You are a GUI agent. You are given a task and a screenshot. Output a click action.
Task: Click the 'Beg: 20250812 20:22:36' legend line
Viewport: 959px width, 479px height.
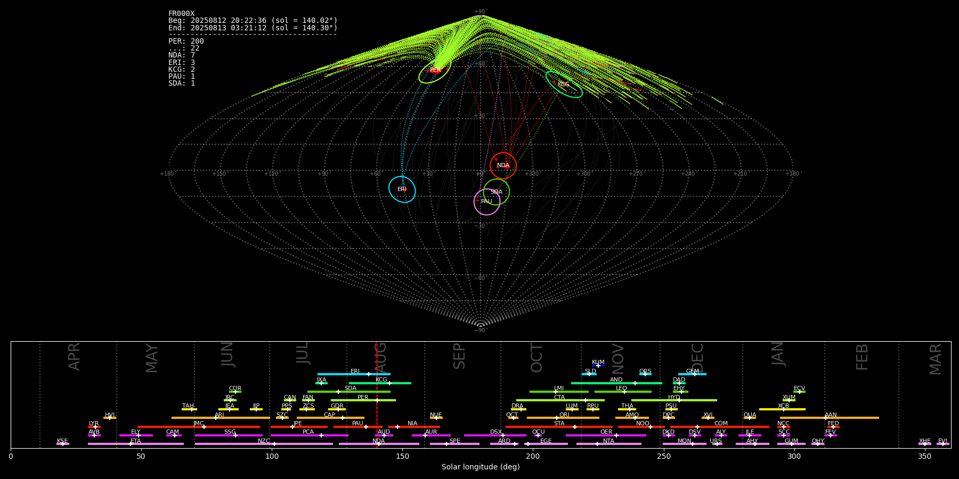(x=253, y=21)
